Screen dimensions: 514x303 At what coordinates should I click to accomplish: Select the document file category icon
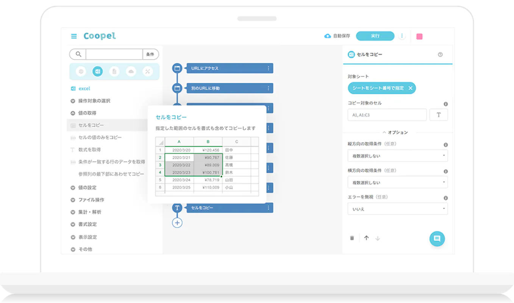click(114, 71)
